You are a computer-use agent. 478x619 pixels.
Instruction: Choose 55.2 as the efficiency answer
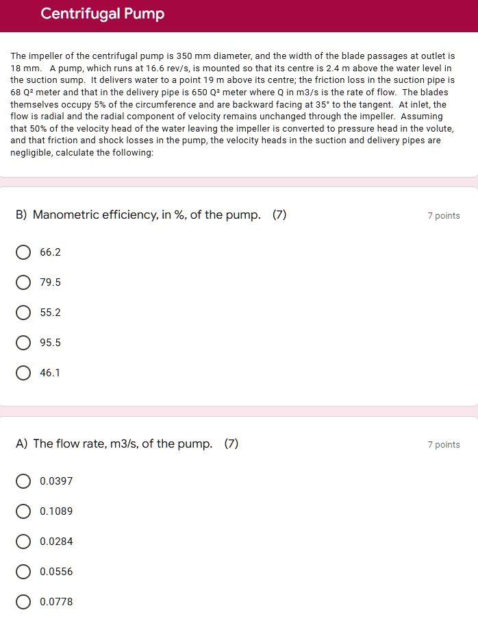(x=23, y=313)
